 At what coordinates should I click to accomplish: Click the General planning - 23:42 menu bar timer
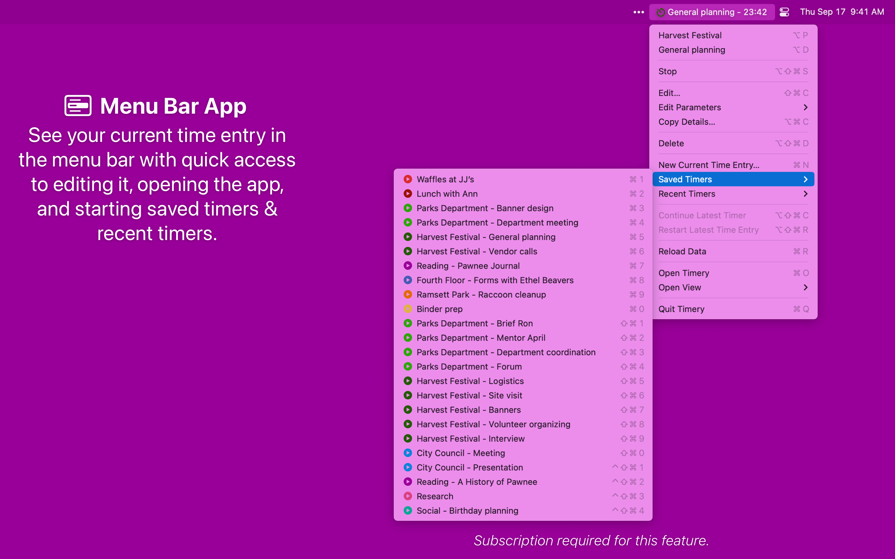712,12
